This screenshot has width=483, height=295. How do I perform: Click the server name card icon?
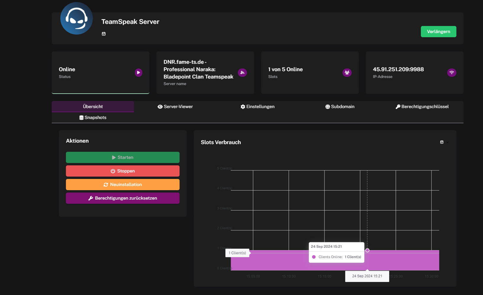pyautogui.click(x=242, y=73)
